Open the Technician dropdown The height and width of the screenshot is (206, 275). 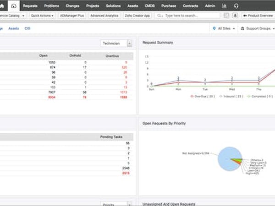coord(116,43)
